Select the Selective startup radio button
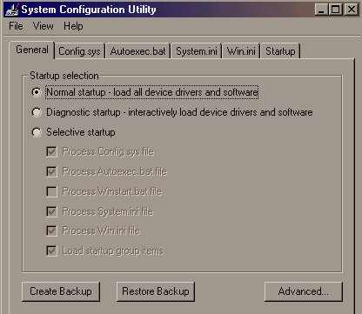Image resolution: width=362 pixels, height=314 pixels. click(x=37, y=132)
